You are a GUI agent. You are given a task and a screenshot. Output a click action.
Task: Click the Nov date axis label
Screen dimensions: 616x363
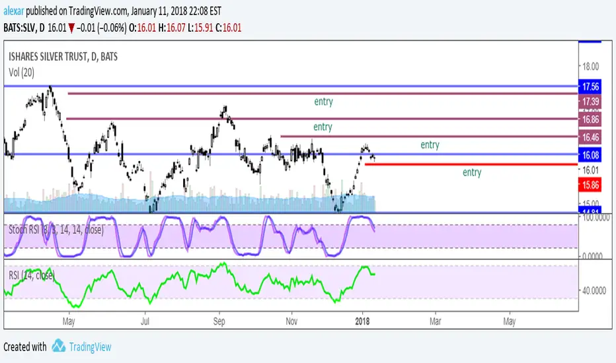[x=291, y=321]
